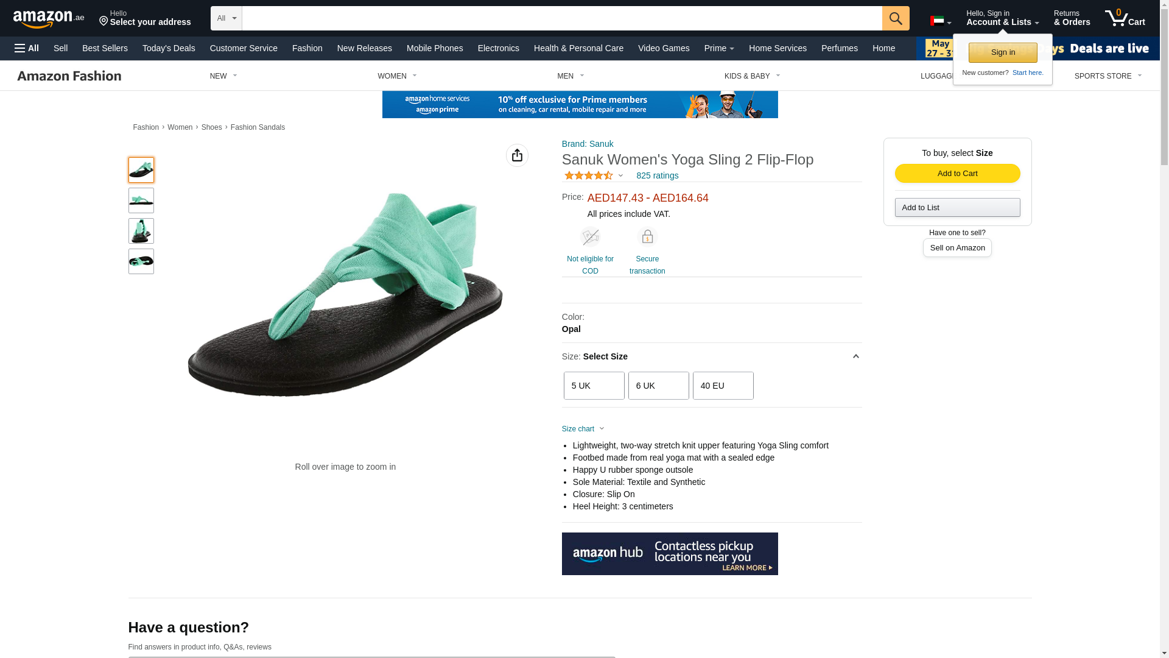Select size 6 UK

[x=659, y=386]
